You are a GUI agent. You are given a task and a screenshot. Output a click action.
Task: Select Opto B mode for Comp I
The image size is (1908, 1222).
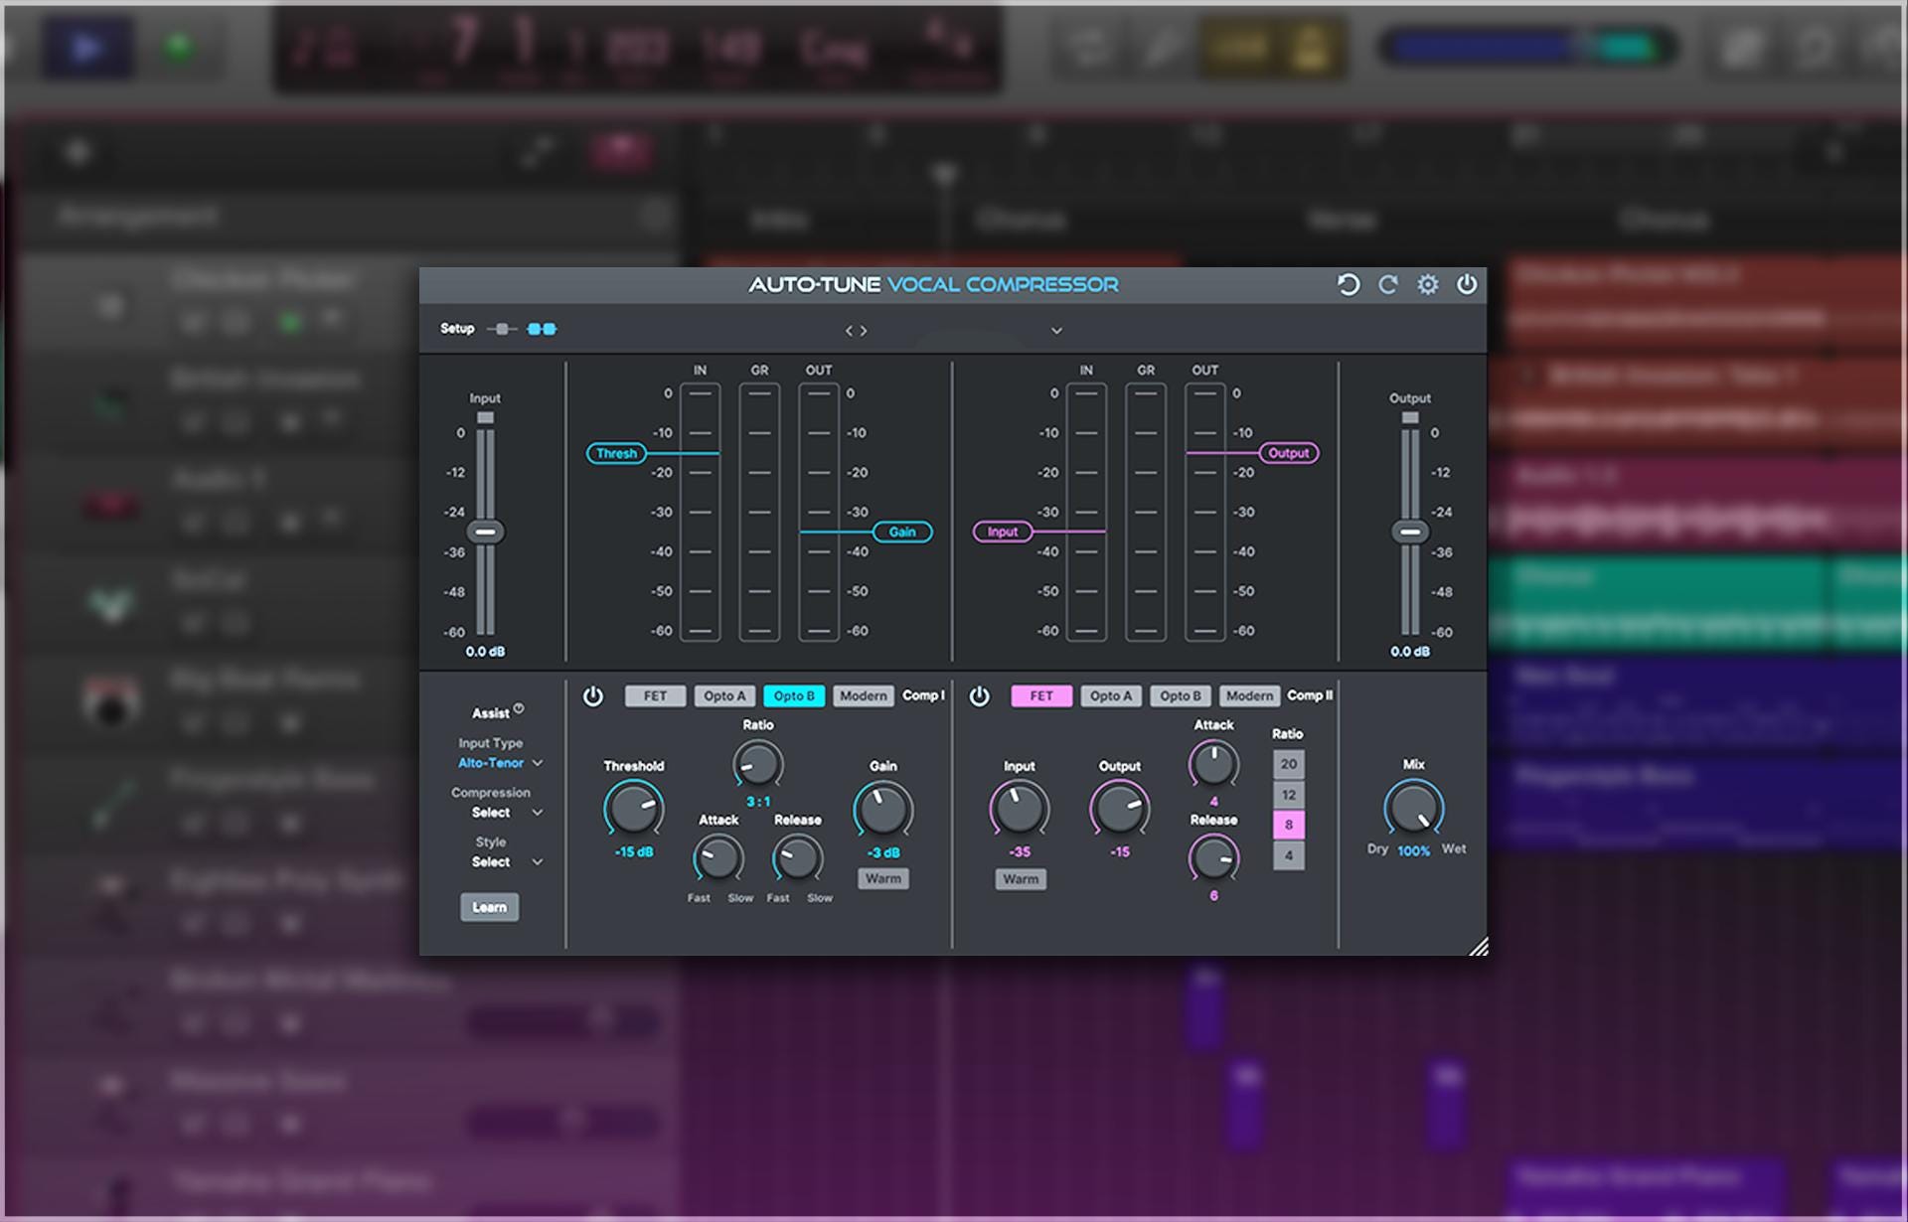[794, 696]
